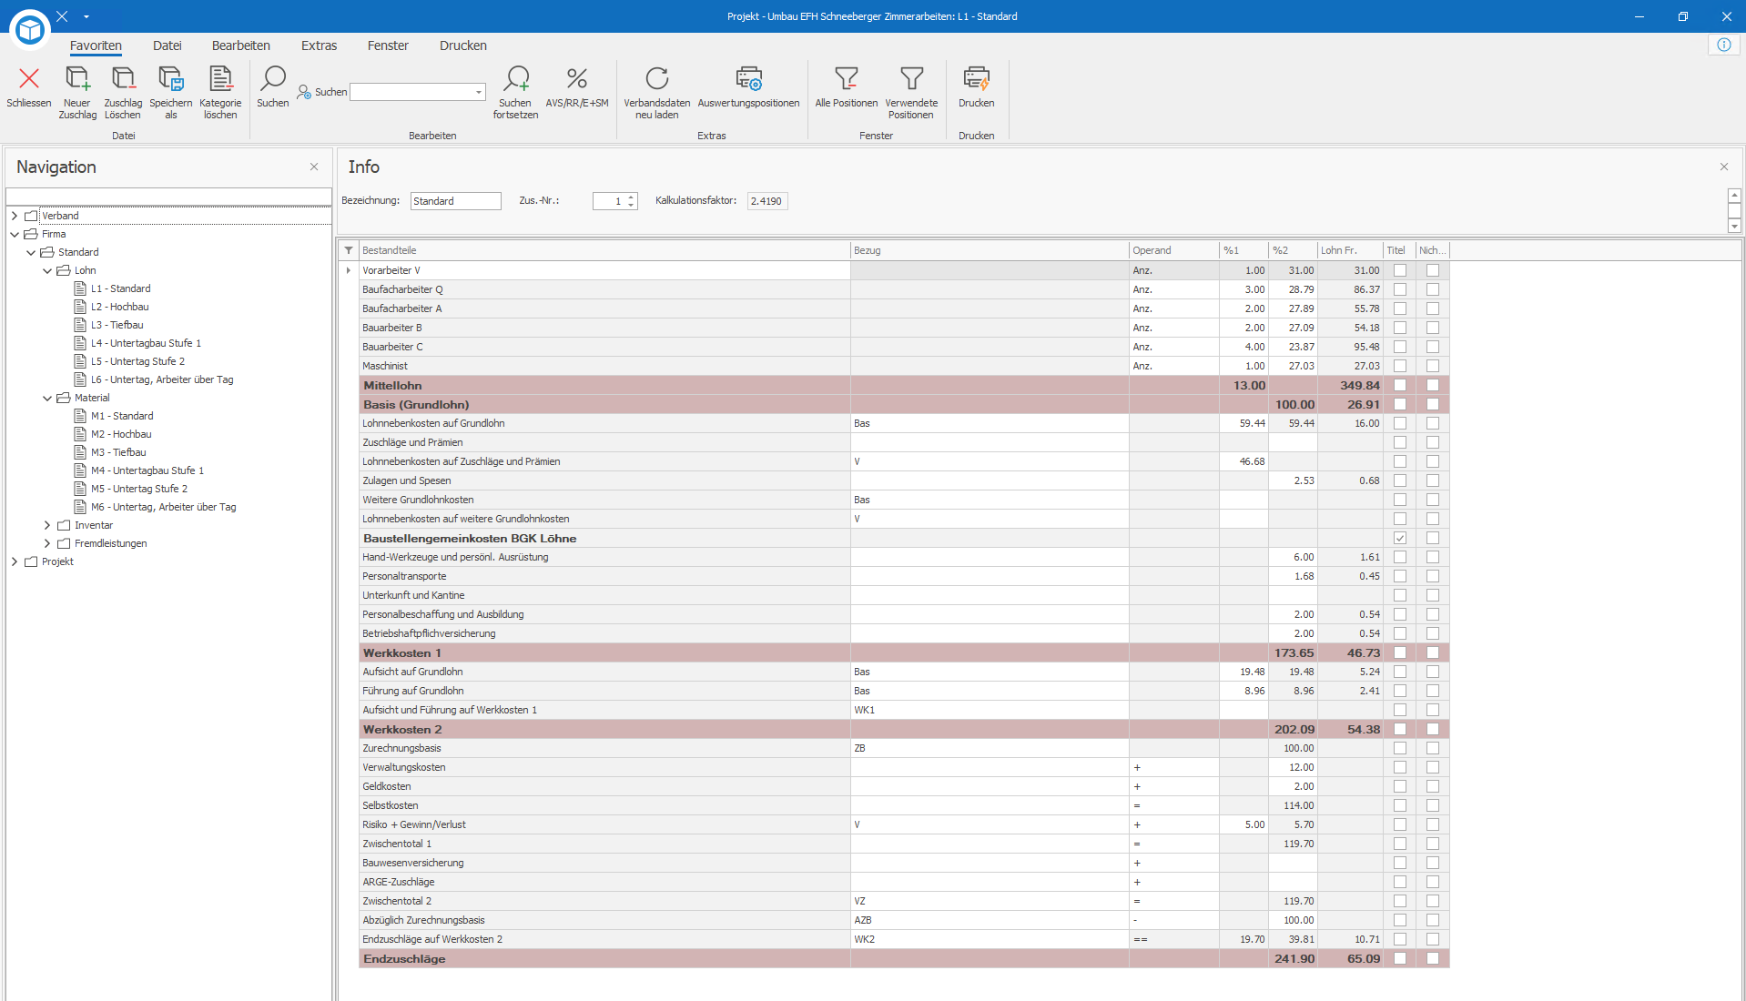The width and height of the screenshot is (1746, 1001).
Task: Collapse the Material tree folder
Action: [47, 398]
